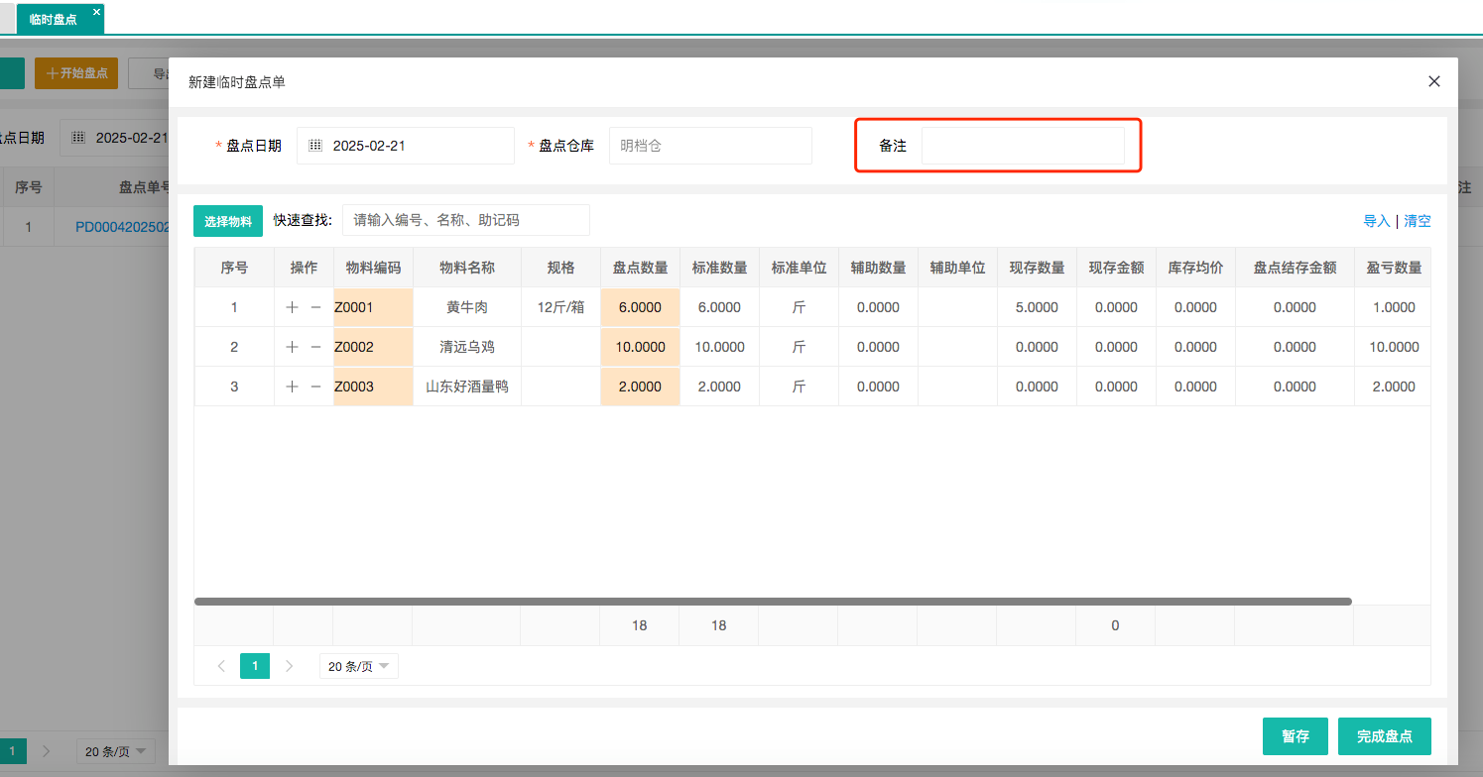
Task: Click minus icon in row 1 (黄牛肉)
Action: point(315,307)
